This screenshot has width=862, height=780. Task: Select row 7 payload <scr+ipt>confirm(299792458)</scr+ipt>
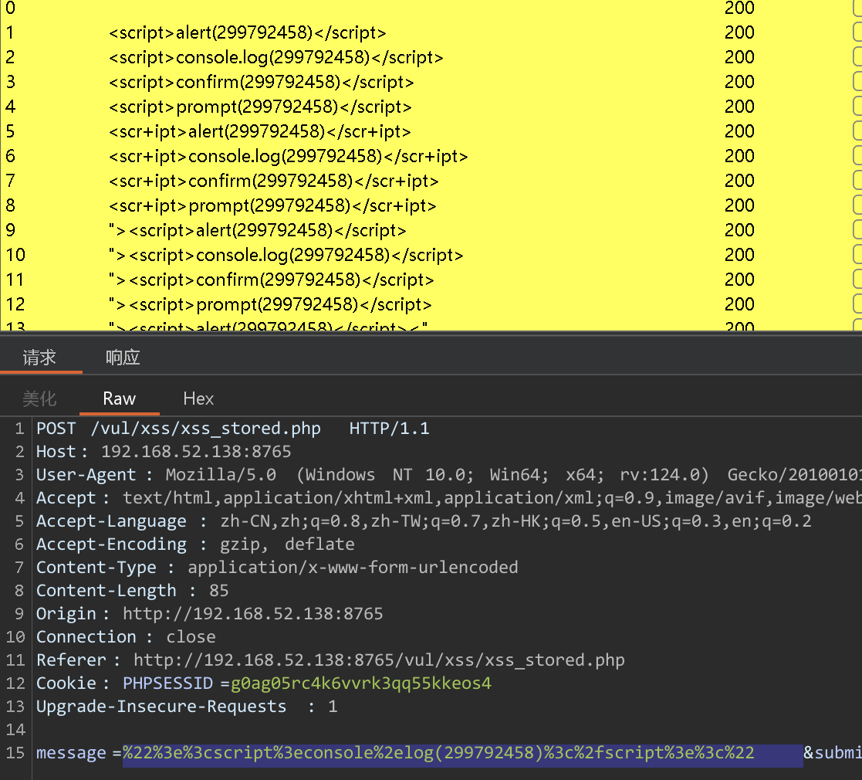(x=274, y=181)
